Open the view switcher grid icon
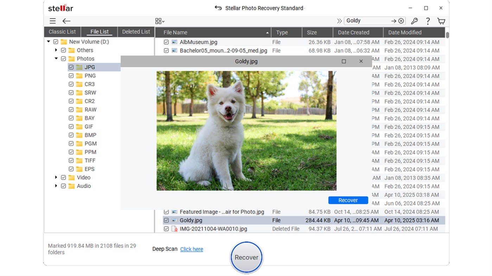The height and width of the screenshot is (276, 492). tap(159, 21)
